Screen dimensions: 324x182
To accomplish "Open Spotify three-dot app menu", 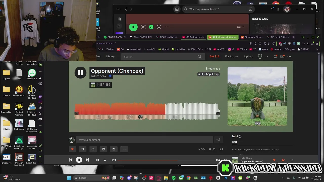I will point(119,9).
